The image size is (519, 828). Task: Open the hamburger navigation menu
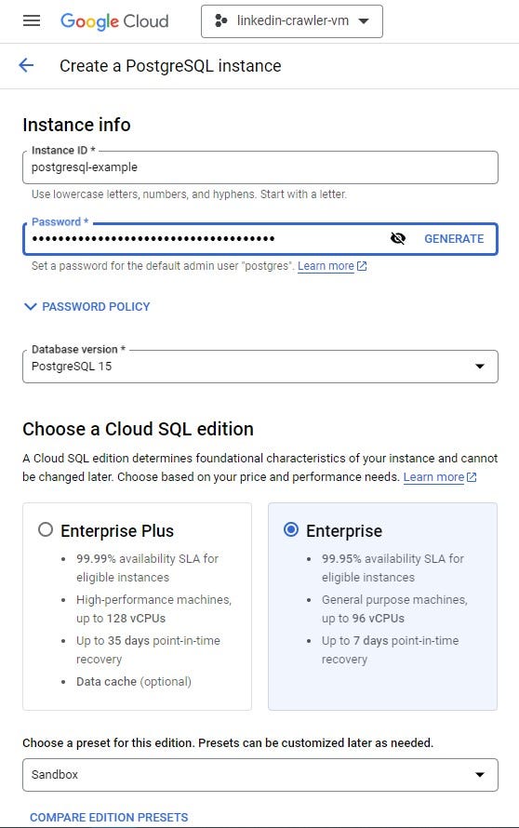click(x=32, y=20)
